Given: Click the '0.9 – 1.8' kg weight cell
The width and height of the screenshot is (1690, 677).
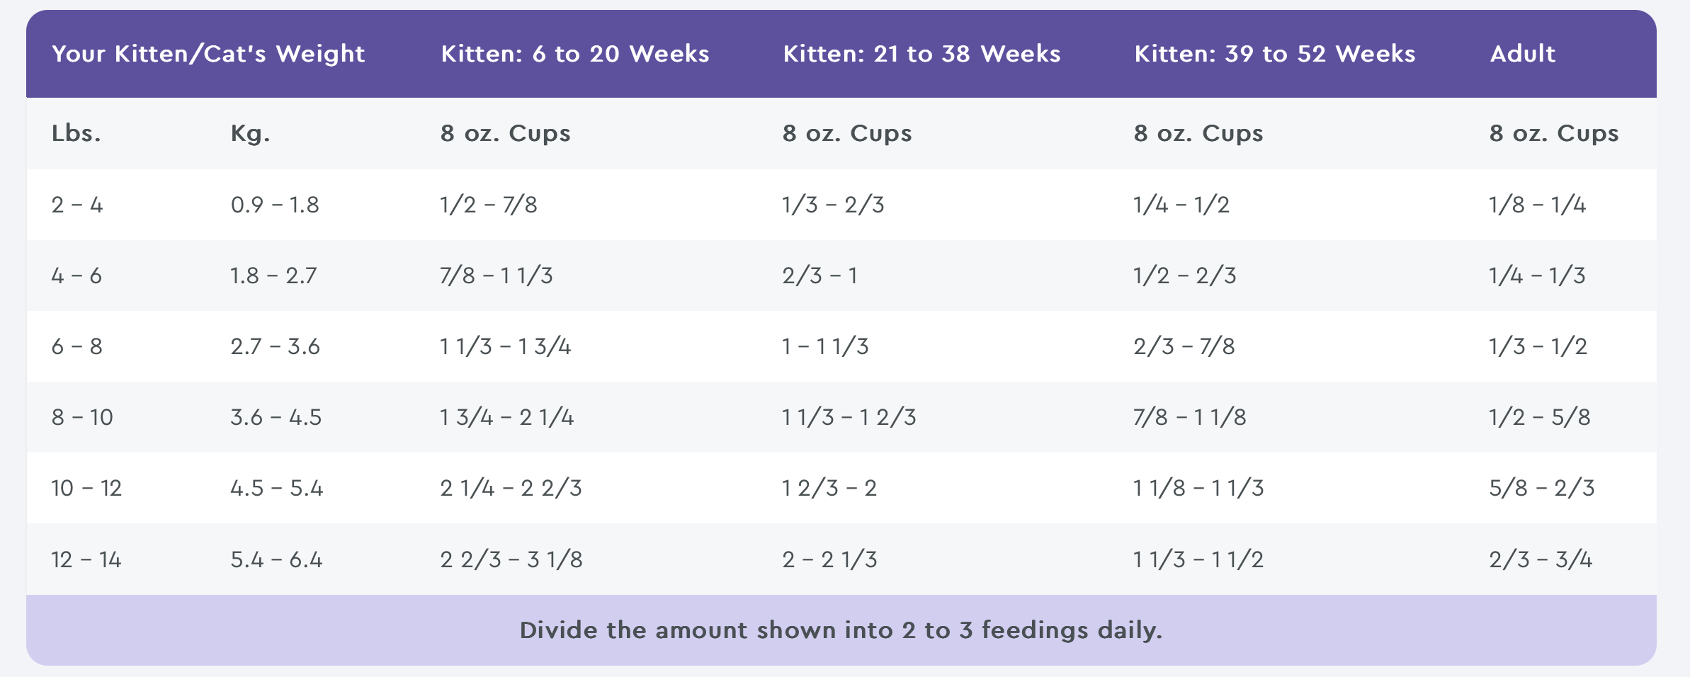Looking at the screenshot, I should point(275,205).
